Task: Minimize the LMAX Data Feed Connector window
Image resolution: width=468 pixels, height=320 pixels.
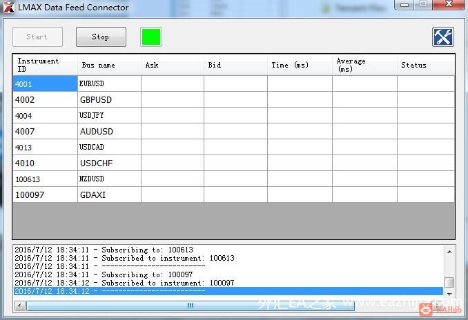Action: (x=404, y=4)
